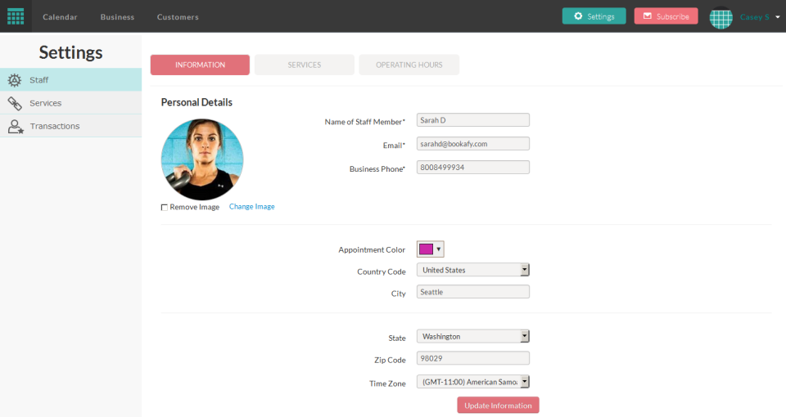Click the Settings page title

coord(70,52)
